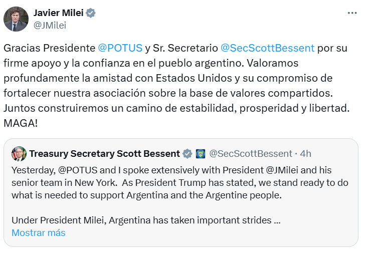This screenshot has height=254, width=368.
Task: Click the 'MAGA!' text ending the post
Action: tap(21, 123)
